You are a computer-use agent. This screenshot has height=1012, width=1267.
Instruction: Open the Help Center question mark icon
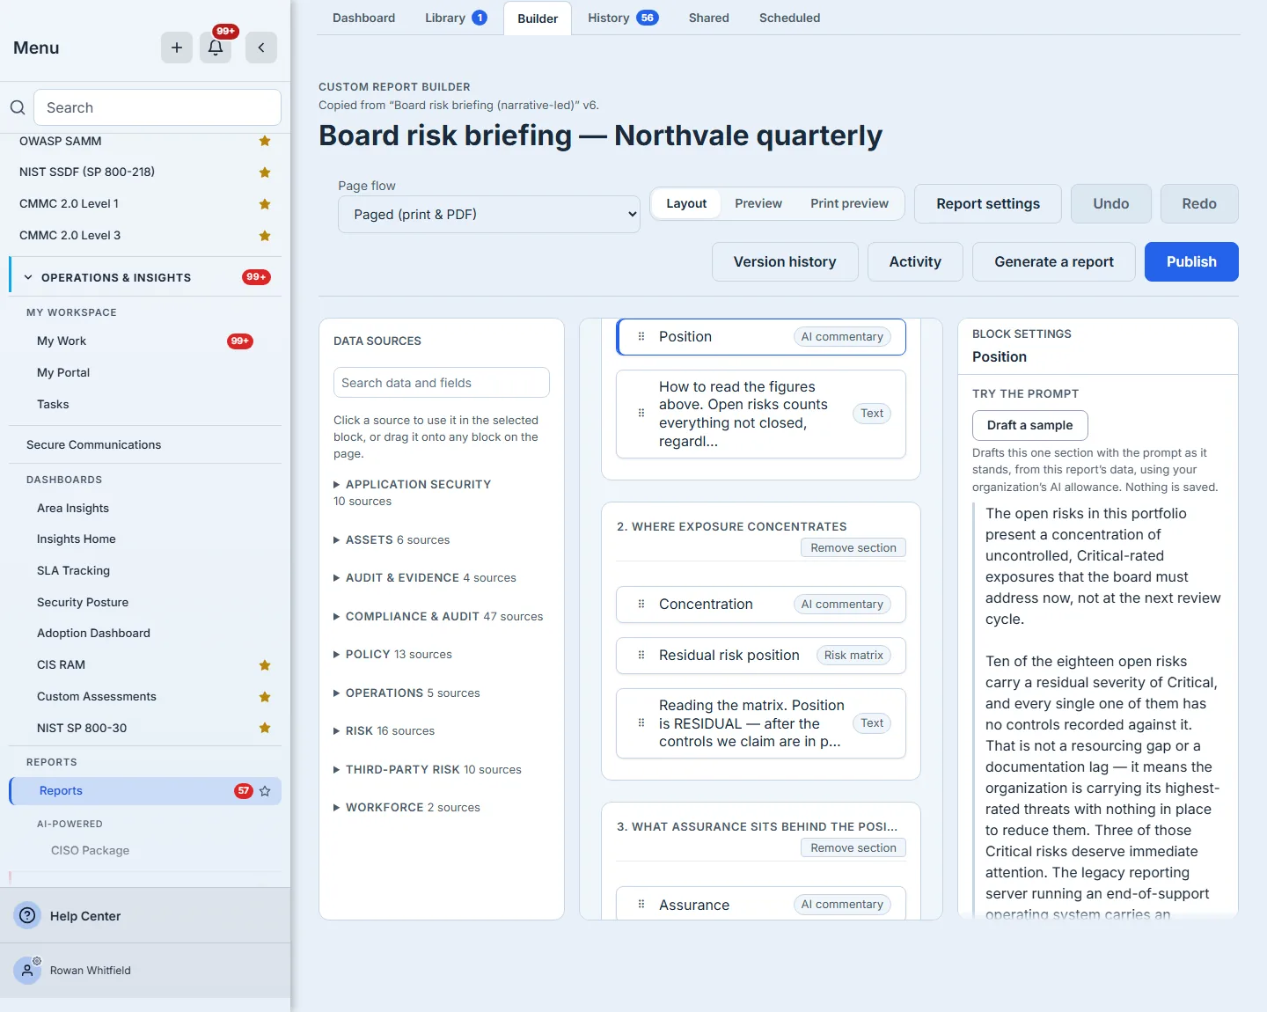point(28,915)
